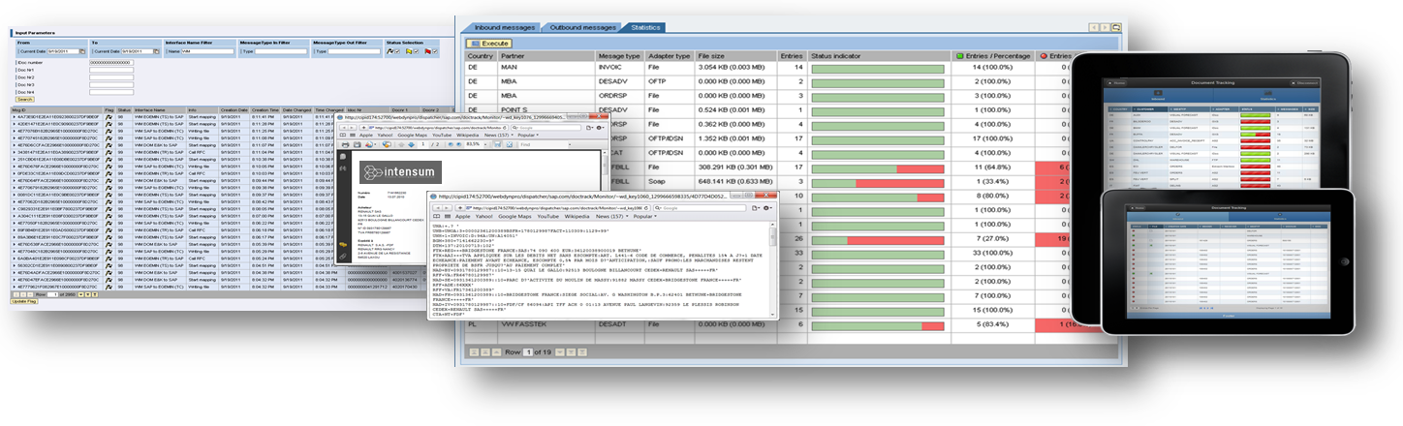
Task: Switch to the Inbound messages tab
Action: [502, 27]
